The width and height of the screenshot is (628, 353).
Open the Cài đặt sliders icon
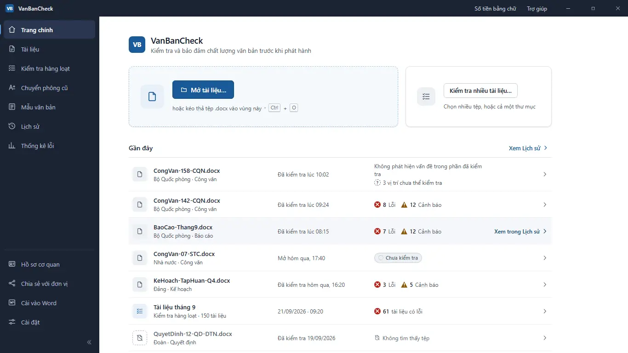click(x=12, y=322)
